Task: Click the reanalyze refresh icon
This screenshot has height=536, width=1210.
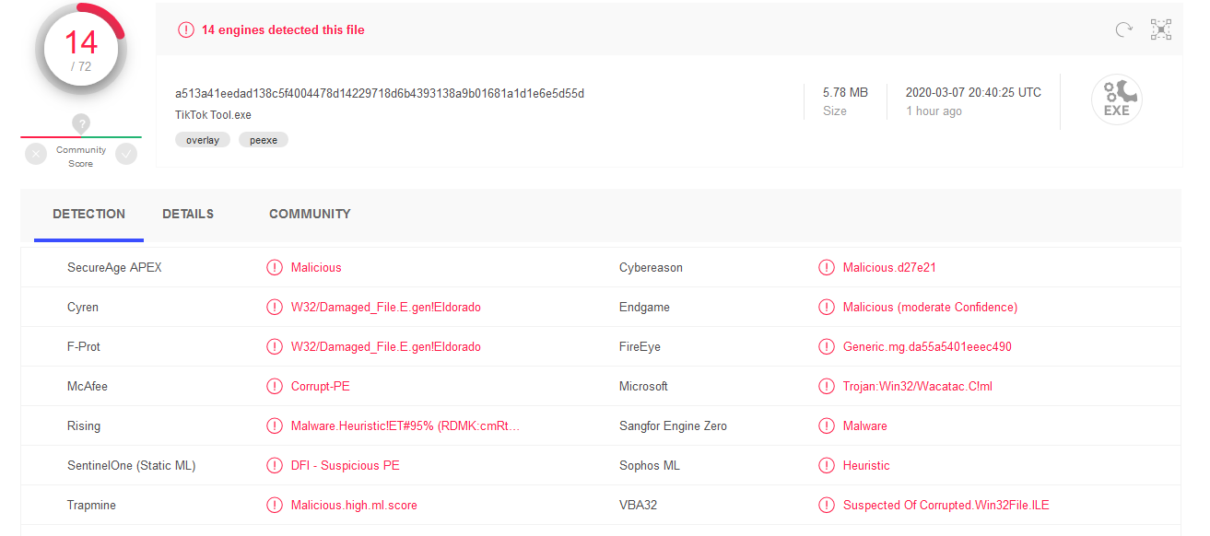Action: click(x=1123, y=29)
